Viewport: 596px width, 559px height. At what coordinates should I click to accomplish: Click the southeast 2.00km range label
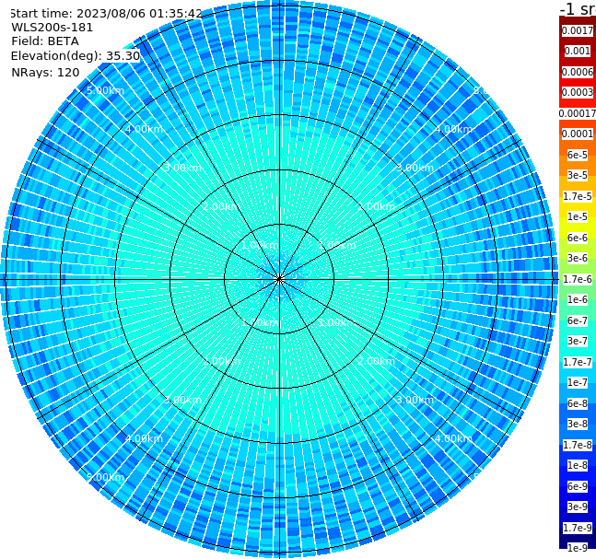376,361
